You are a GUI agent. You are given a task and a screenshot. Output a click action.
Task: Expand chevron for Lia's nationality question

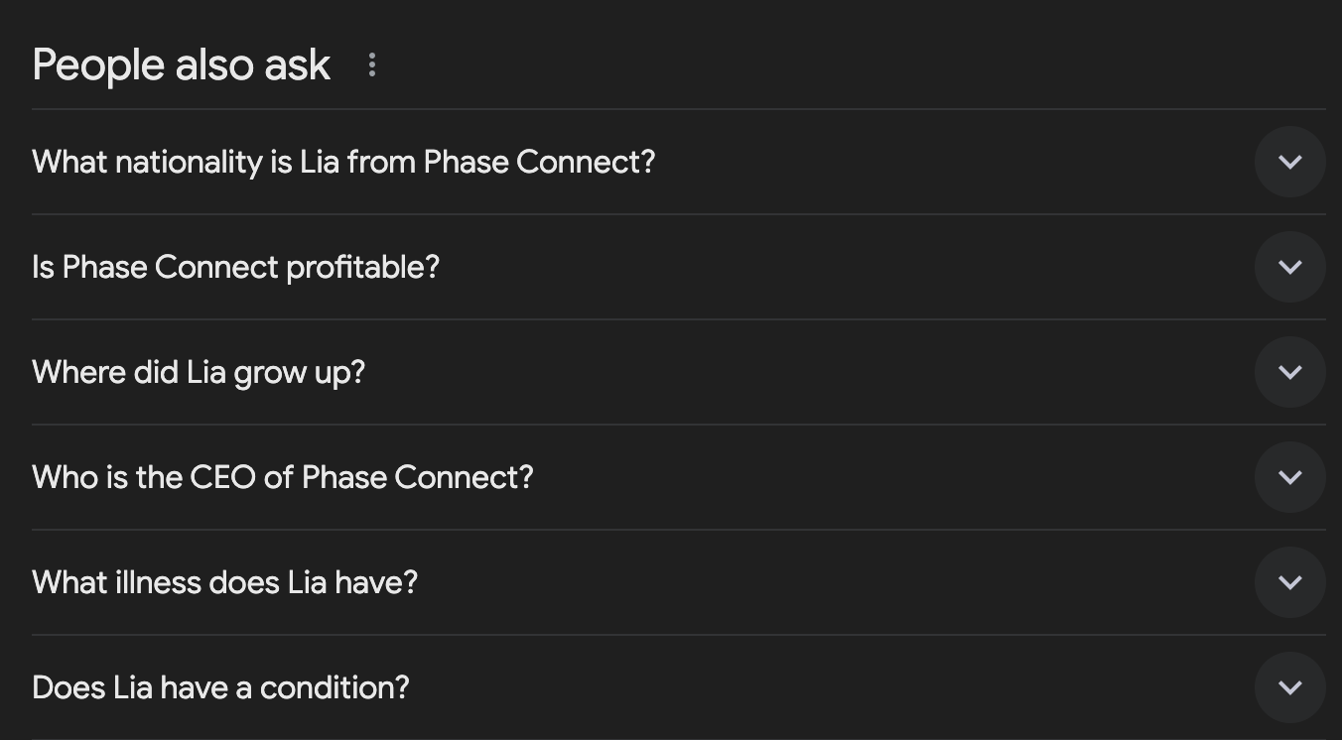click(x=1289, y=162)
